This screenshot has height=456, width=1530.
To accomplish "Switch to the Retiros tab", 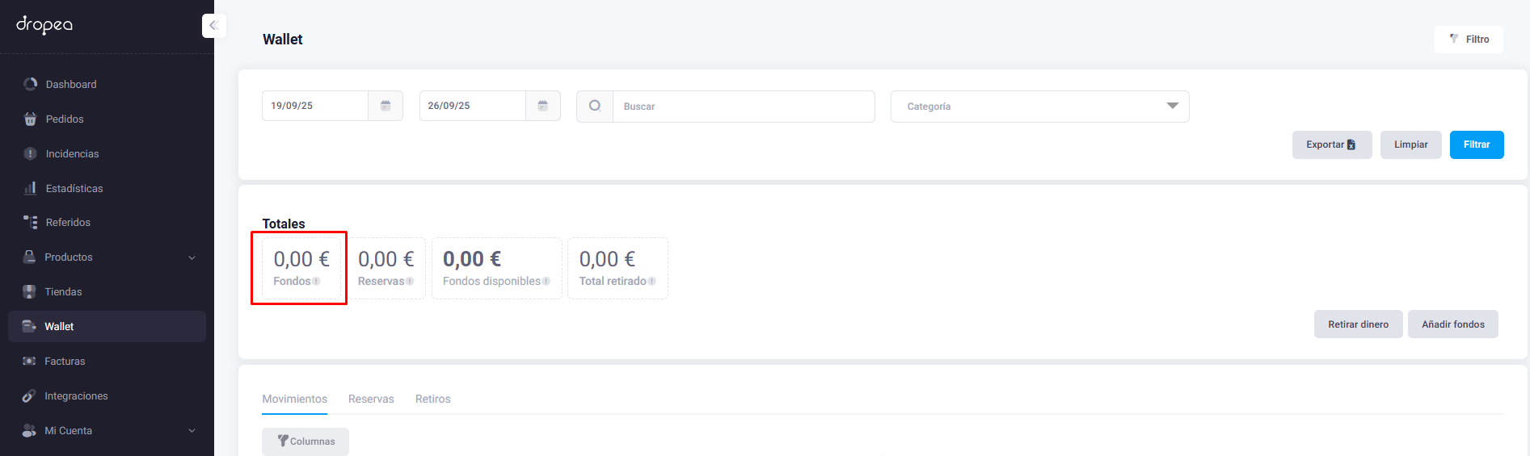I will pyautogui.click(x=433, y=399).
